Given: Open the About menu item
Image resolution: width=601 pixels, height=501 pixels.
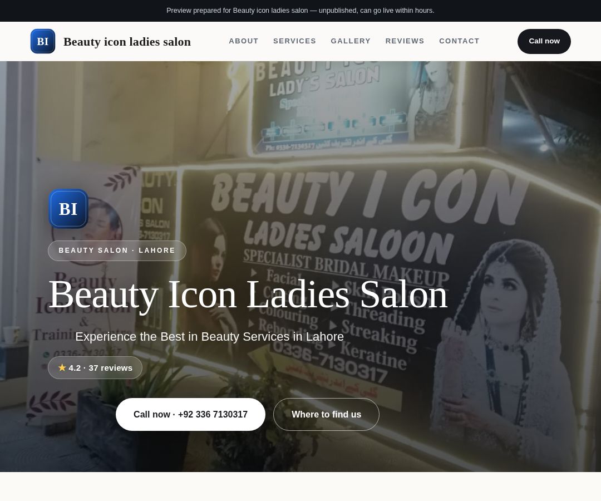Looking at the screenshot, I should (243, 41).
